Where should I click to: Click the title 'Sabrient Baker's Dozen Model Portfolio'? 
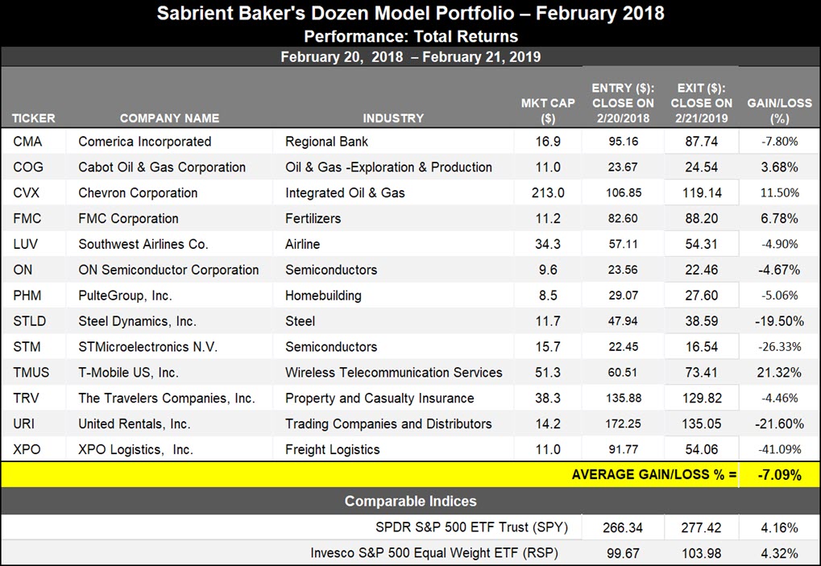click(x=336, y=13)
